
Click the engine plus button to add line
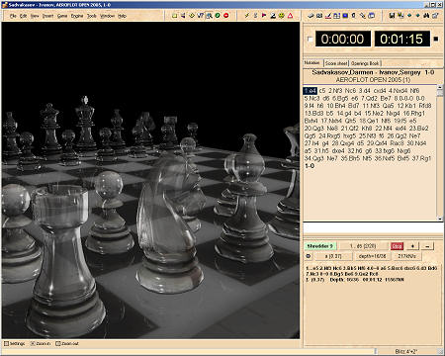coord(412,246)
